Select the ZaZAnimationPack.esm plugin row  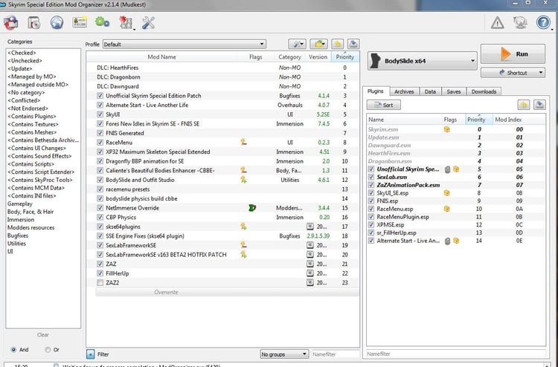pyautogui.click(x=456, y=185)
